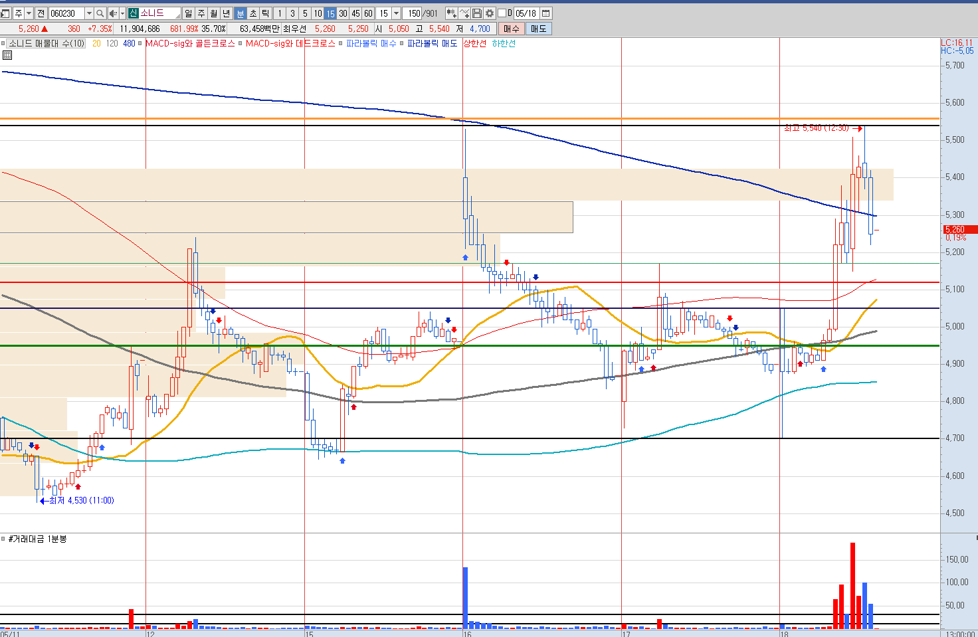Switch to daily chart with 일 button
Screen dimensions: 978x637
click(x=189, y=13)
